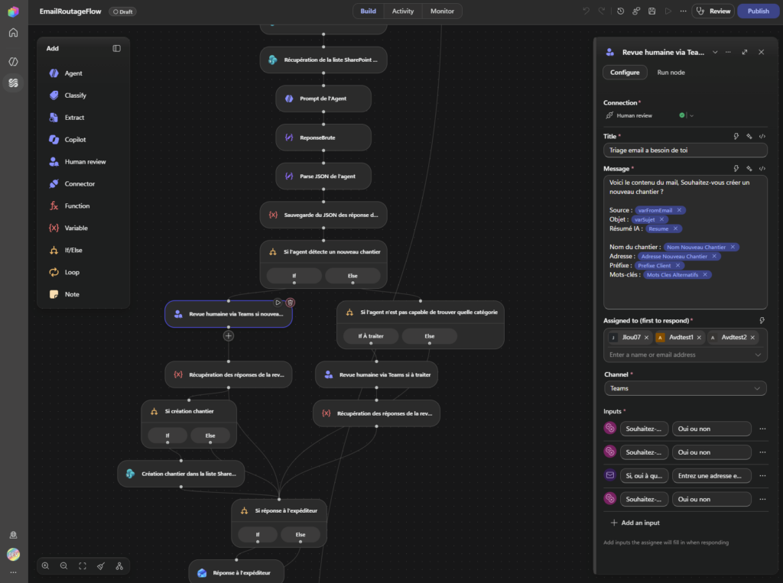Remove Jlou07 from assignees
The image size is (783, 583).
[646, 338]
